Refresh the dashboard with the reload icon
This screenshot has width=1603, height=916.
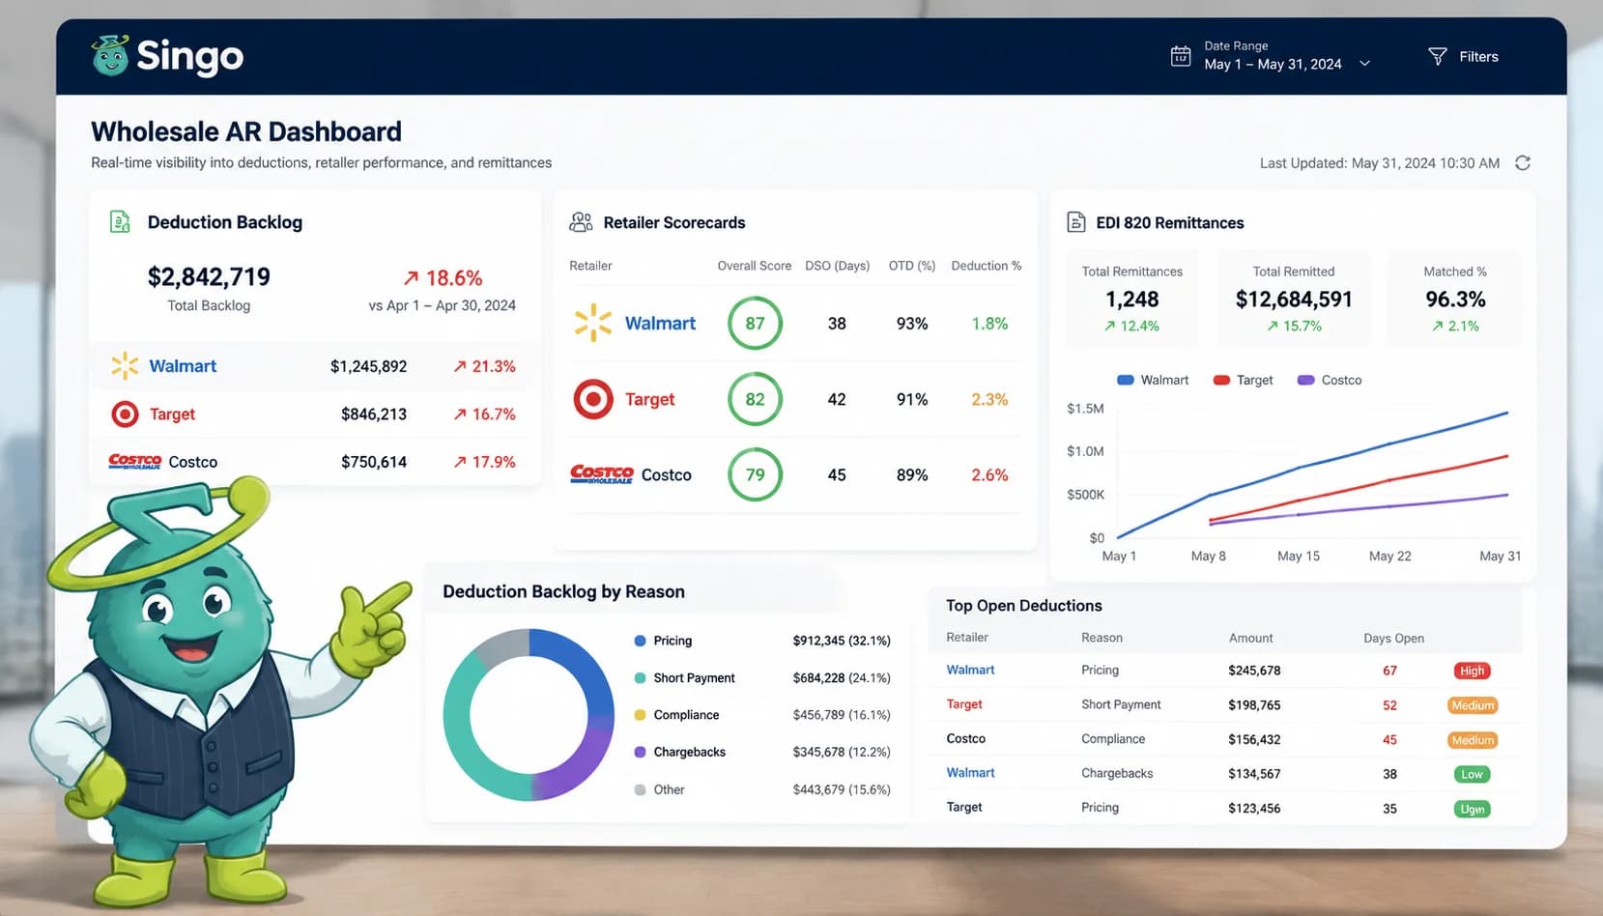tap(1523, 162)
